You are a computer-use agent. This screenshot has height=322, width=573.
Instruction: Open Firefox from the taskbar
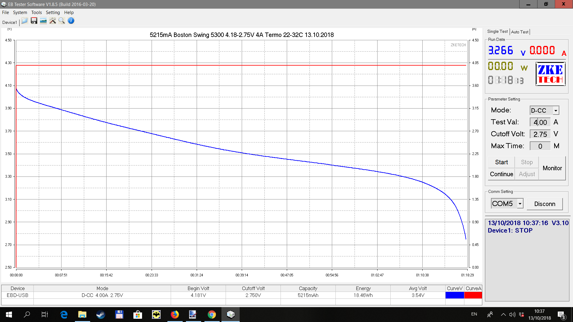tap(175, 314)
